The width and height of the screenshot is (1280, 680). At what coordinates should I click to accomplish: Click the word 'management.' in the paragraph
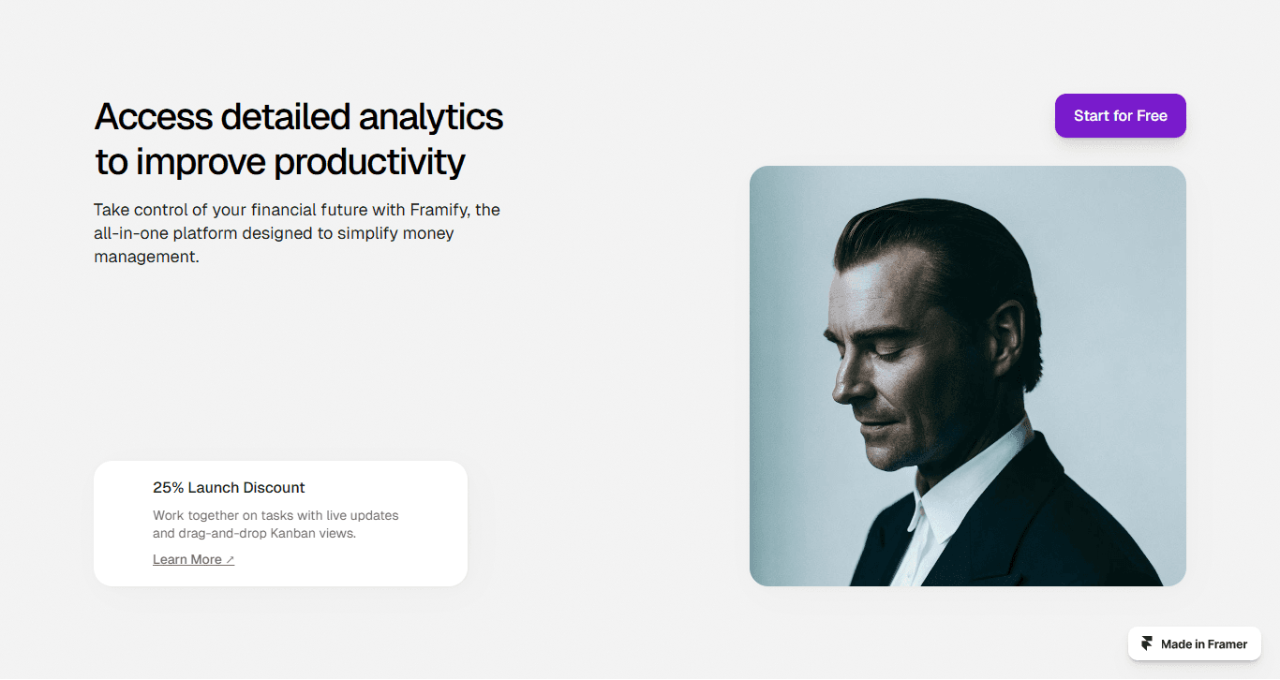[146, 256]
